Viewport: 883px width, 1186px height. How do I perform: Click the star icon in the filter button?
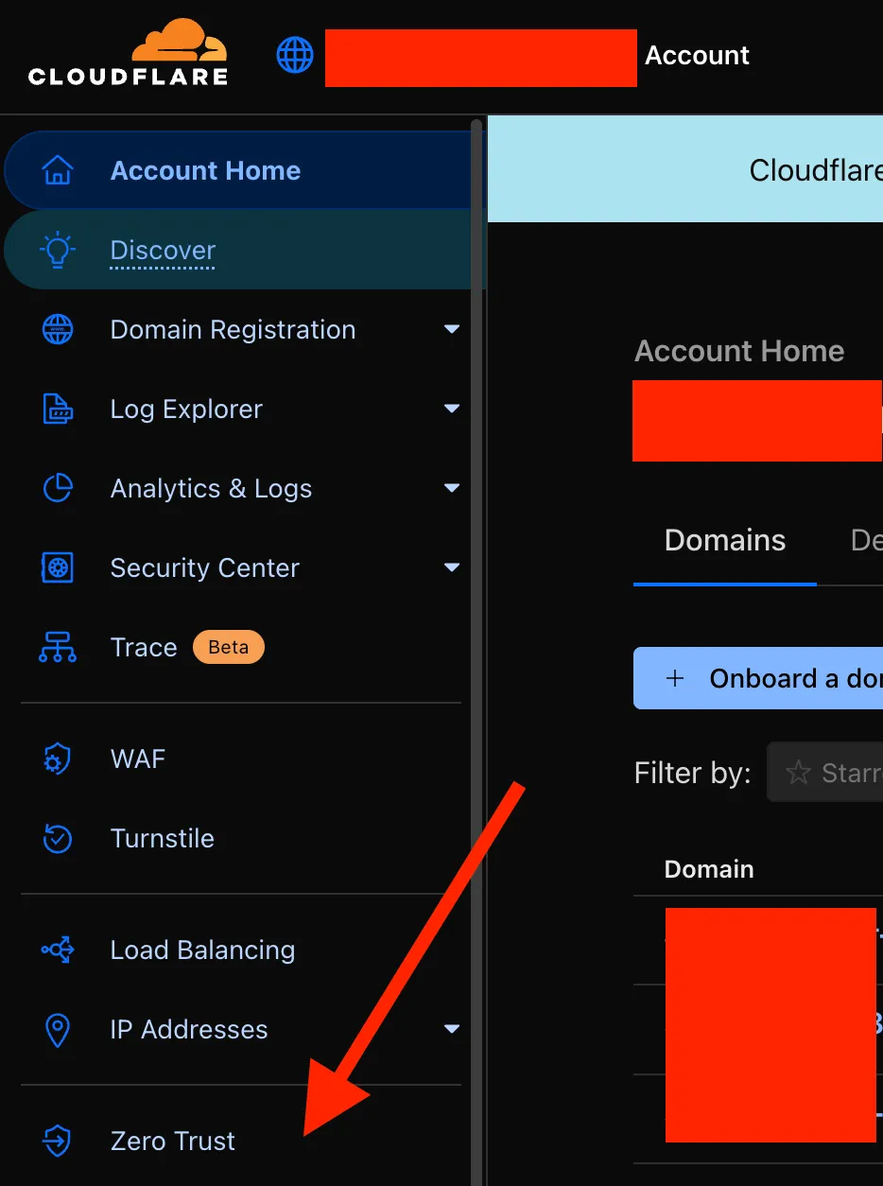[799, 773]
